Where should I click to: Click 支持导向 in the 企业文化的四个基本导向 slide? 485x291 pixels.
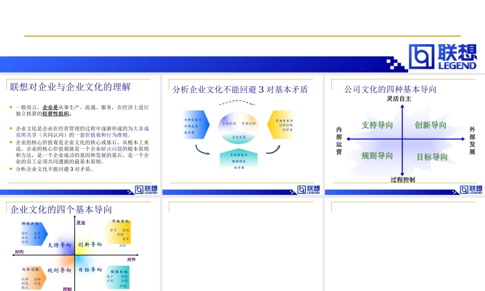[x=60, y=245]
